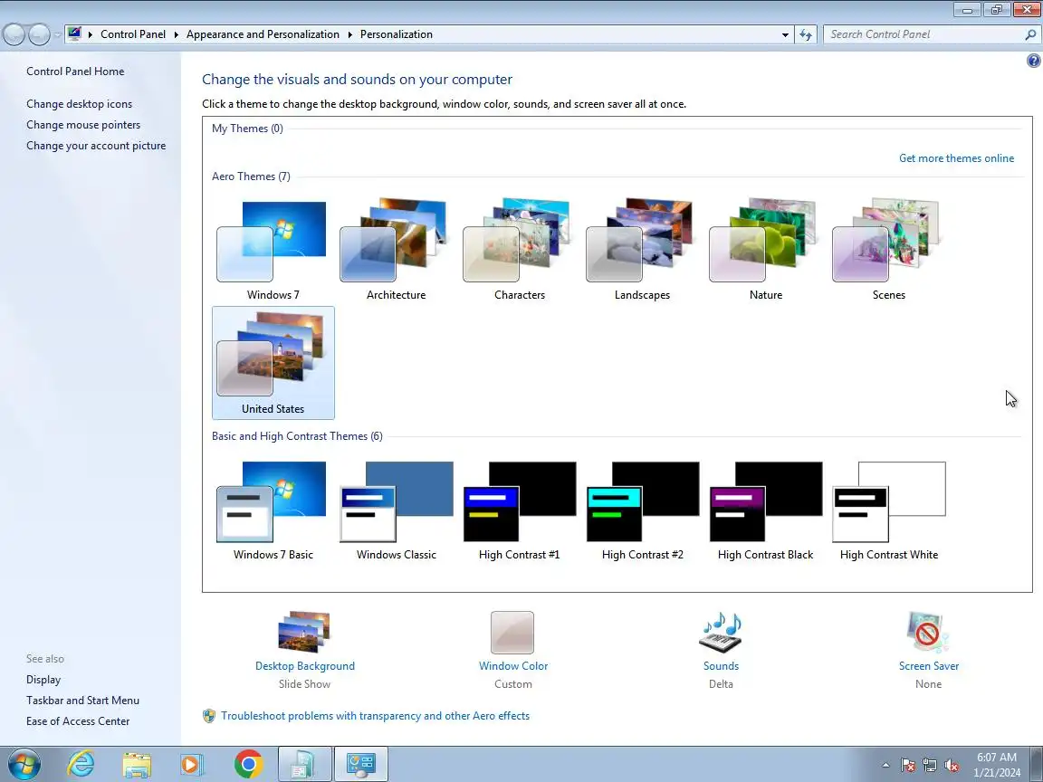Focus the Search Control Panel field
This screenshot has width=1043, height=782.
click(924, 34)
